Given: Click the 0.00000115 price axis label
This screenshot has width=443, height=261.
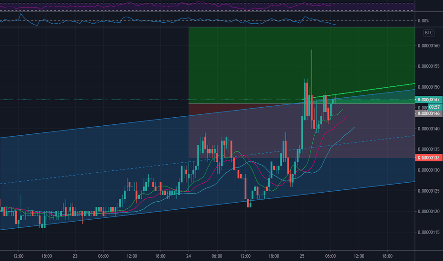Looking at the screenshot, I should [x=429, y=232].
